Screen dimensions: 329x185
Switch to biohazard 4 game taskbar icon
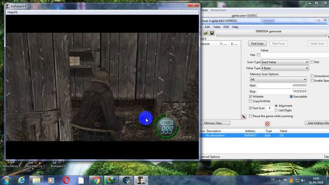point(141,180)
